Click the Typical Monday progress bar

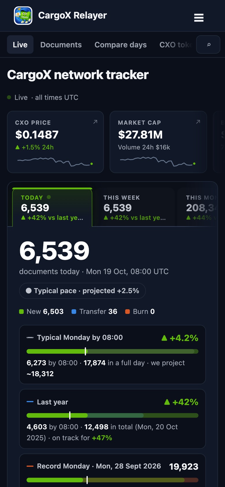pyautogui.click(x=112, y=351)
